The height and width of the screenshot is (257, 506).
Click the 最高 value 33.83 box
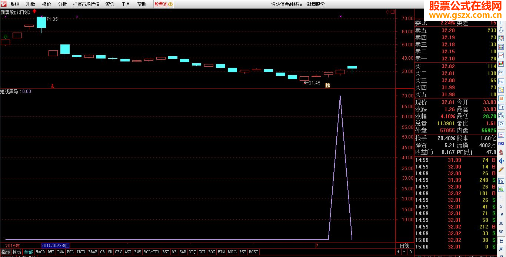click(489, 109)
